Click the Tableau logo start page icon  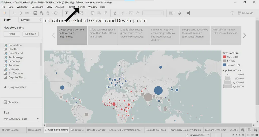[x=5, y=13]
